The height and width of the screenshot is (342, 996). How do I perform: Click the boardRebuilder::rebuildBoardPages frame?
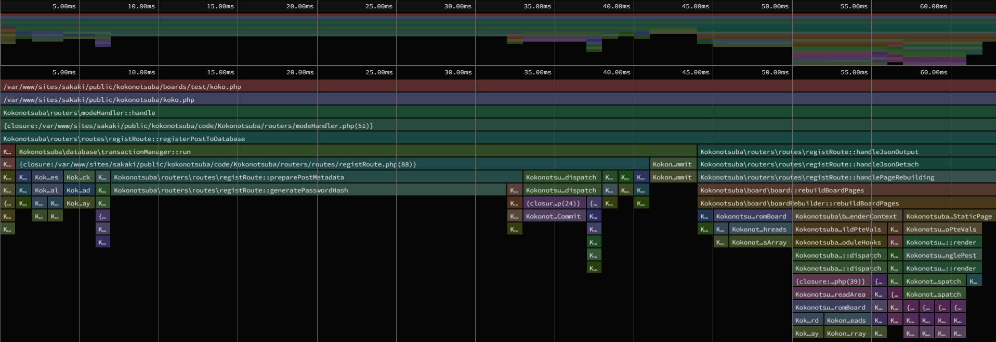(x=846, y=203)
